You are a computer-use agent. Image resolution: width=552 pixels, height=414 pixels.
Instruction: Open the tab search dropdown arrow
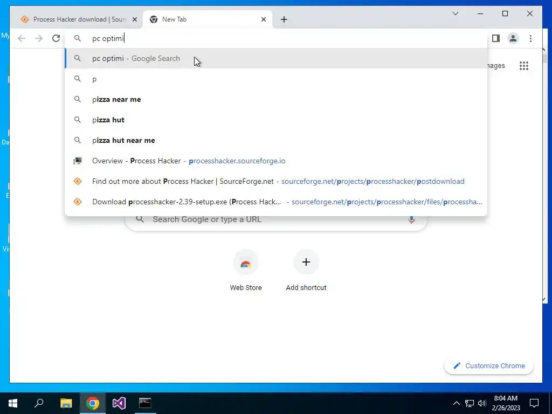tap(455, 13)
